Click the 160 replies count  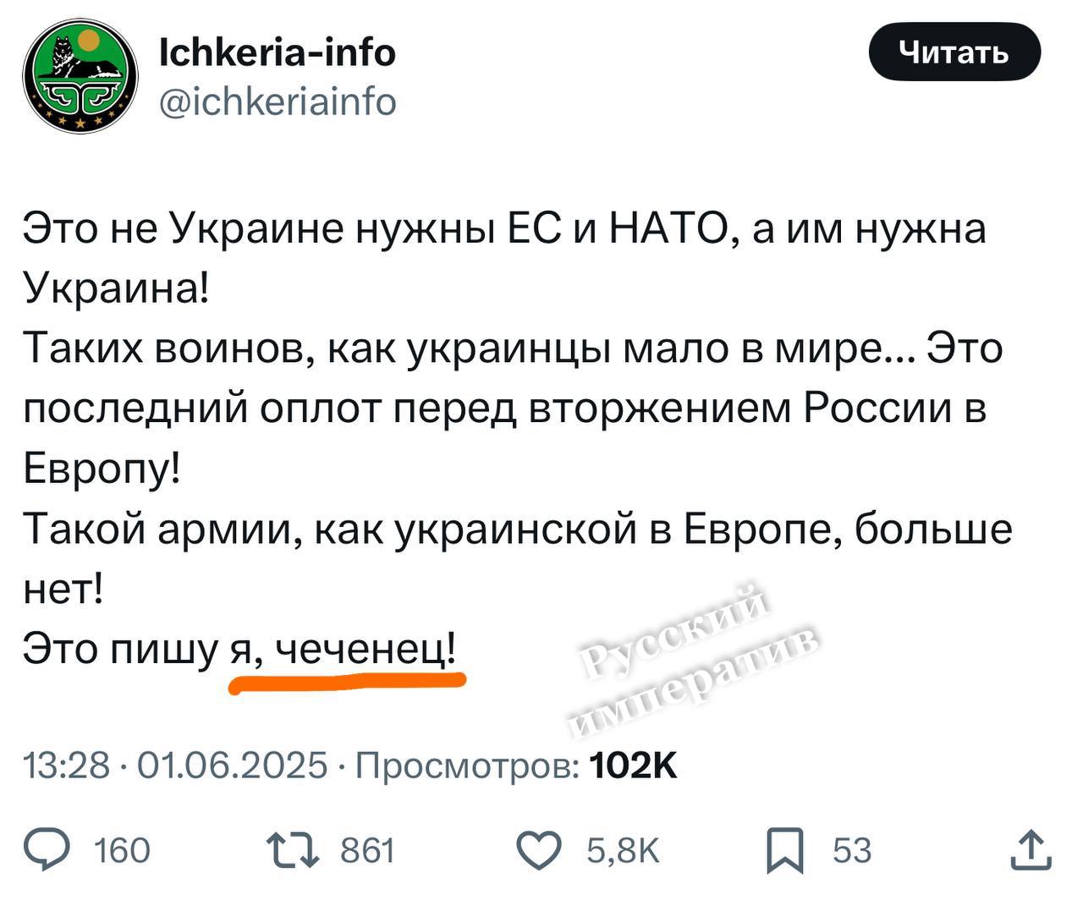pyautogui.click(x=122, y=850)
